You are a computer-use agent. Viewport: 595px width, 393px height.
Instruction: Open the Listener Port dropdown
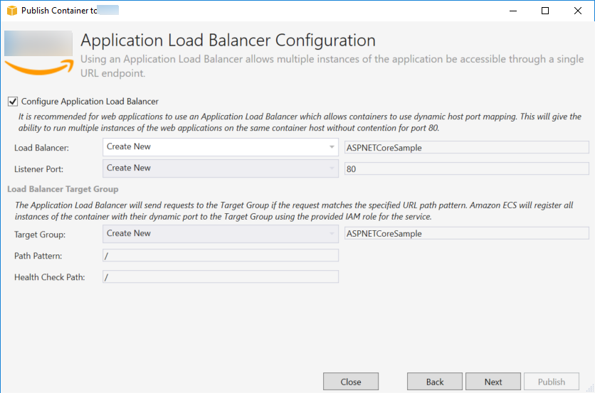tap(221, 168)
